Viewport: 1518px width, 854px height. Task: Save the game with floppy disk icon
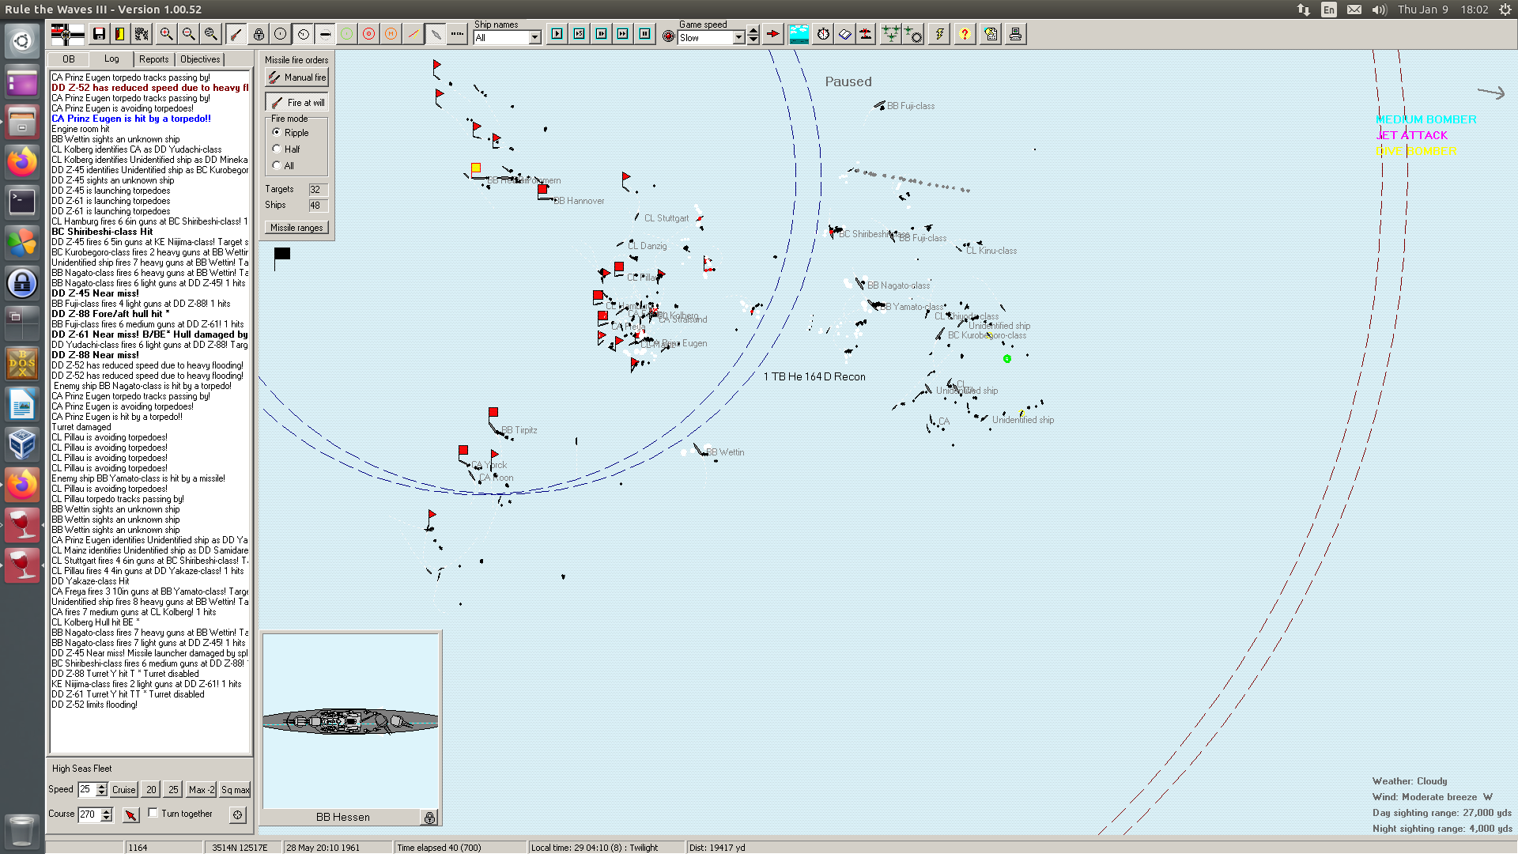(x=99, y=34)
